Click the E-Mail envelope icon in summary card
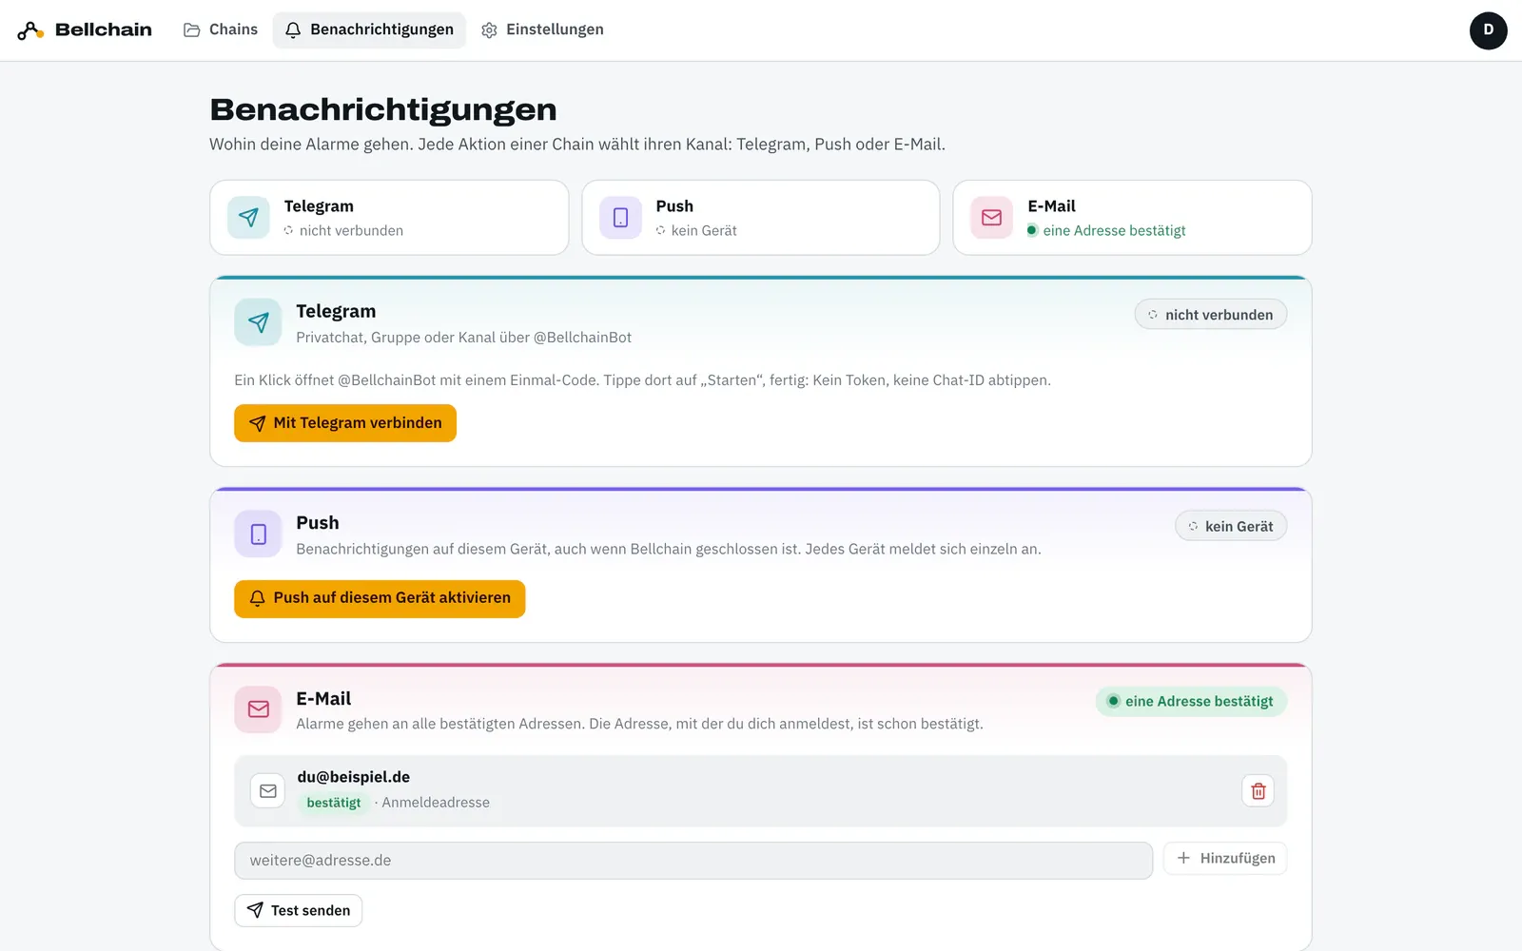The image size is (1522, 951). [991, 218]
